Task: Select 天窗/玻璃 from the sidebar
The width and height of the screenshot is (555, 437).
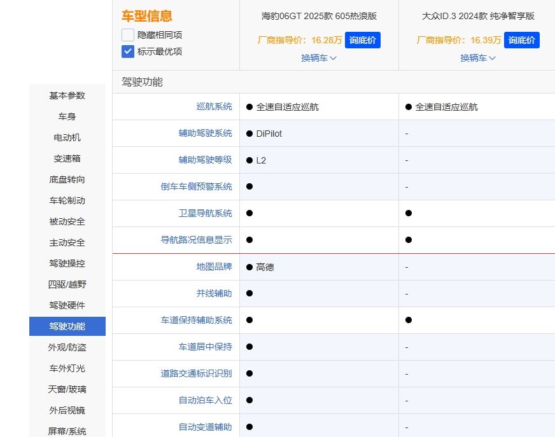Action: click(67, 389)
